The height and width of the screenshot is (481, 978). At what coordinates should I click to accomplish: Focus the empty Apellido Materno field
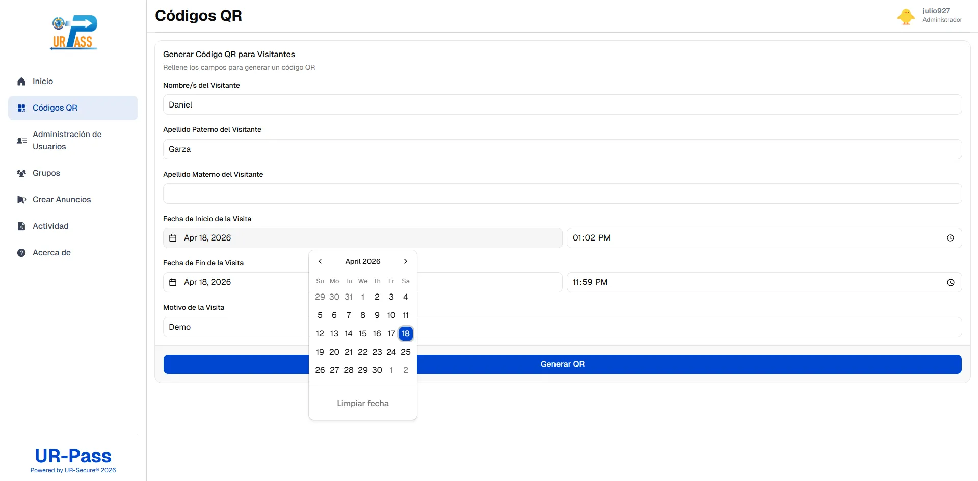[x=562, y=194]
